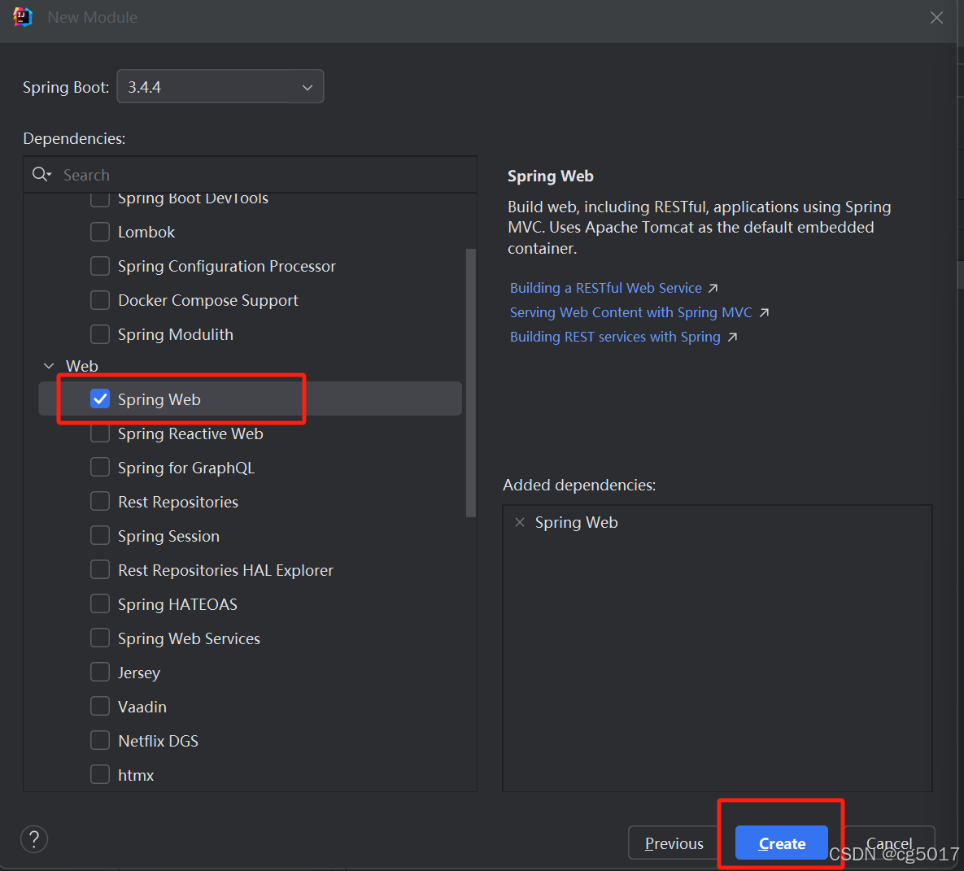
Task: Collapse the Web category
Action: tap(49, 366)
